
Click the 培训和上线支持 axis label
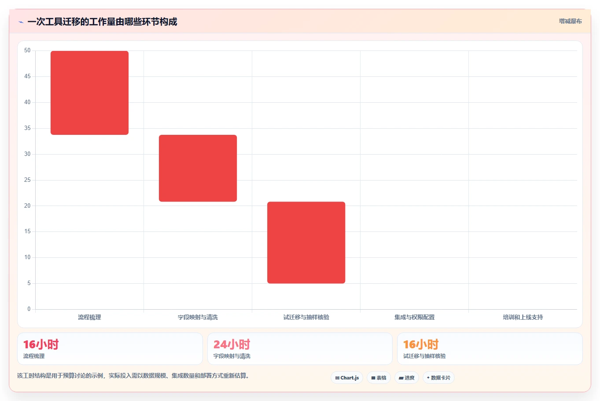(523, 317)
